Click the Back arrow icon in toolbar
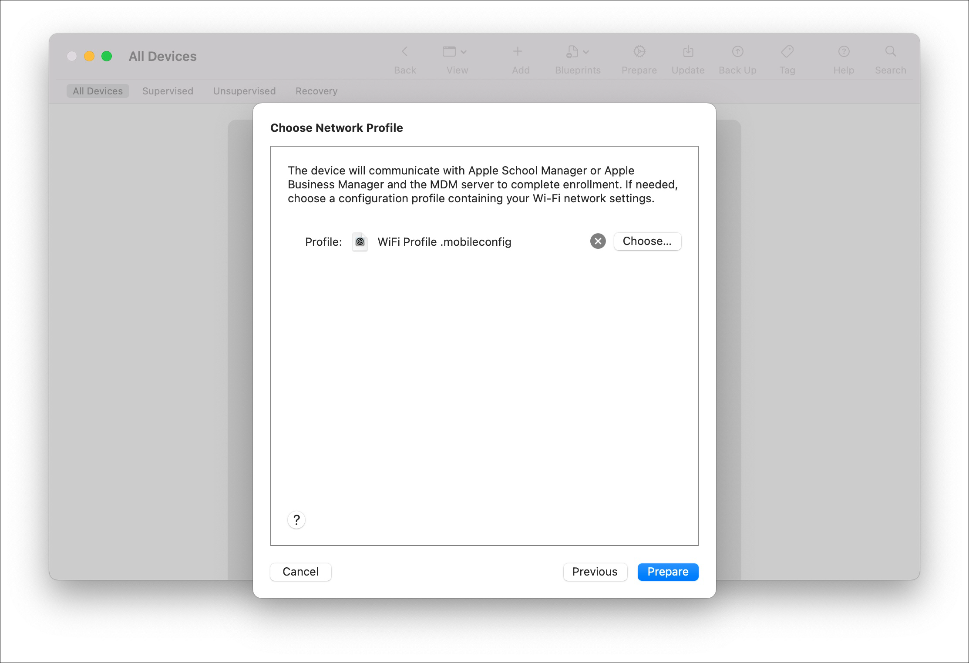 [x=404, y=52]
